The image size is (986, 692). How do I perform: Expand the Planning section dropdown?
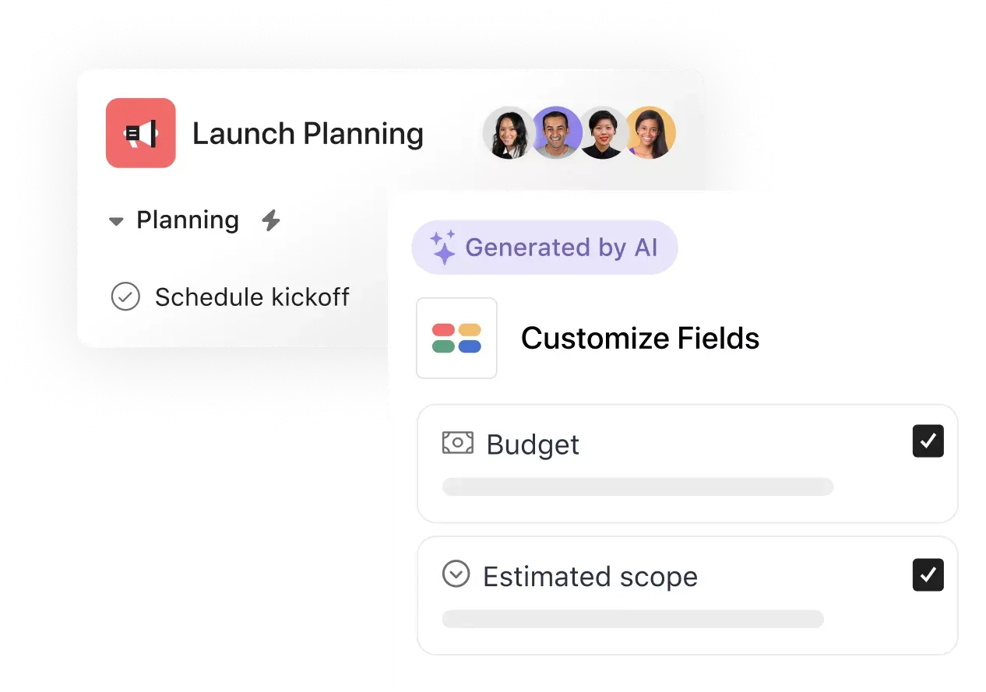click(x=115, y=220)
